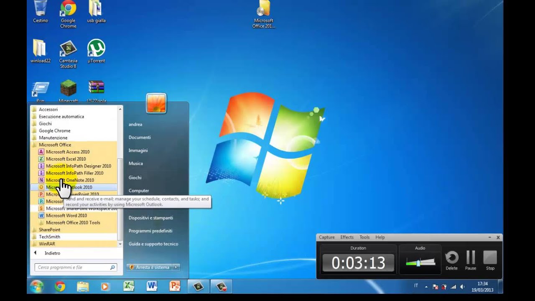This screenshot has width=535, height=301.
Task: Pause the recording
Action: (471, 260)
